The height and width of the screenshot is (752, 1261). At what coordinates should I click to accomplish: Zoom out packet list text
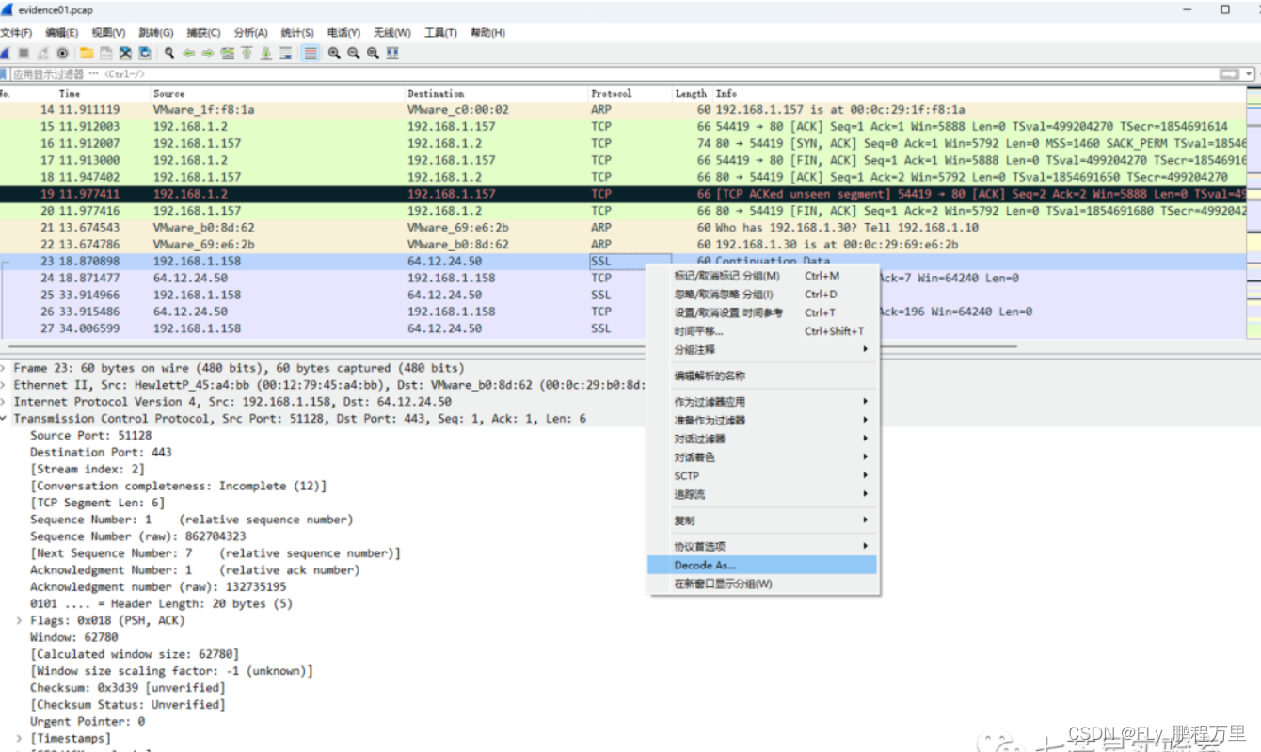point(354,54)
